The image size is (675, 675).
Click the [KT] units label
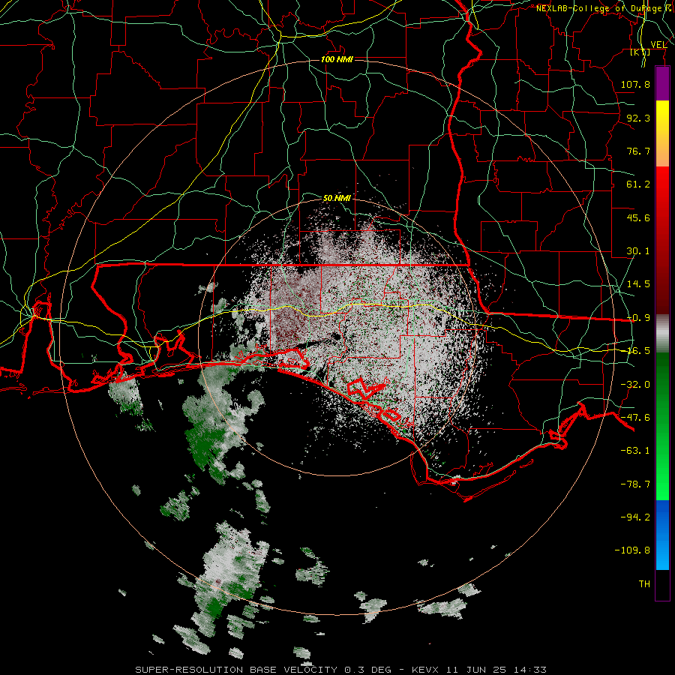pos(640,52)
